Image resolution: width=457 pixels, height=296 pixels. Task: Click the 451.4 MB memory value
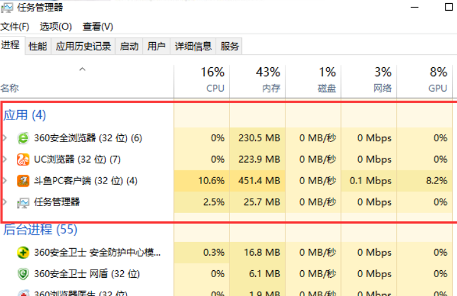pyautogui.click(x=259, y=180)
